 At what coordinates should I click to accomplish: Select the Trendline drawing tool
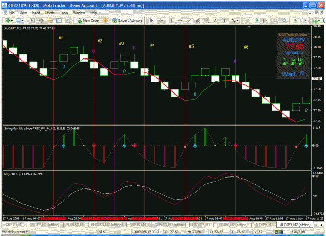click(x=189, y=20)
